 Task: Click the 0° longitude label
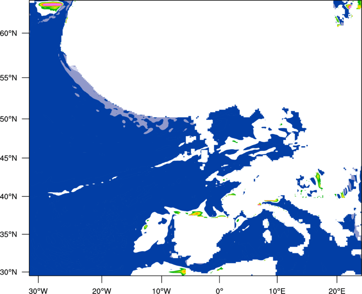point(219,291)
